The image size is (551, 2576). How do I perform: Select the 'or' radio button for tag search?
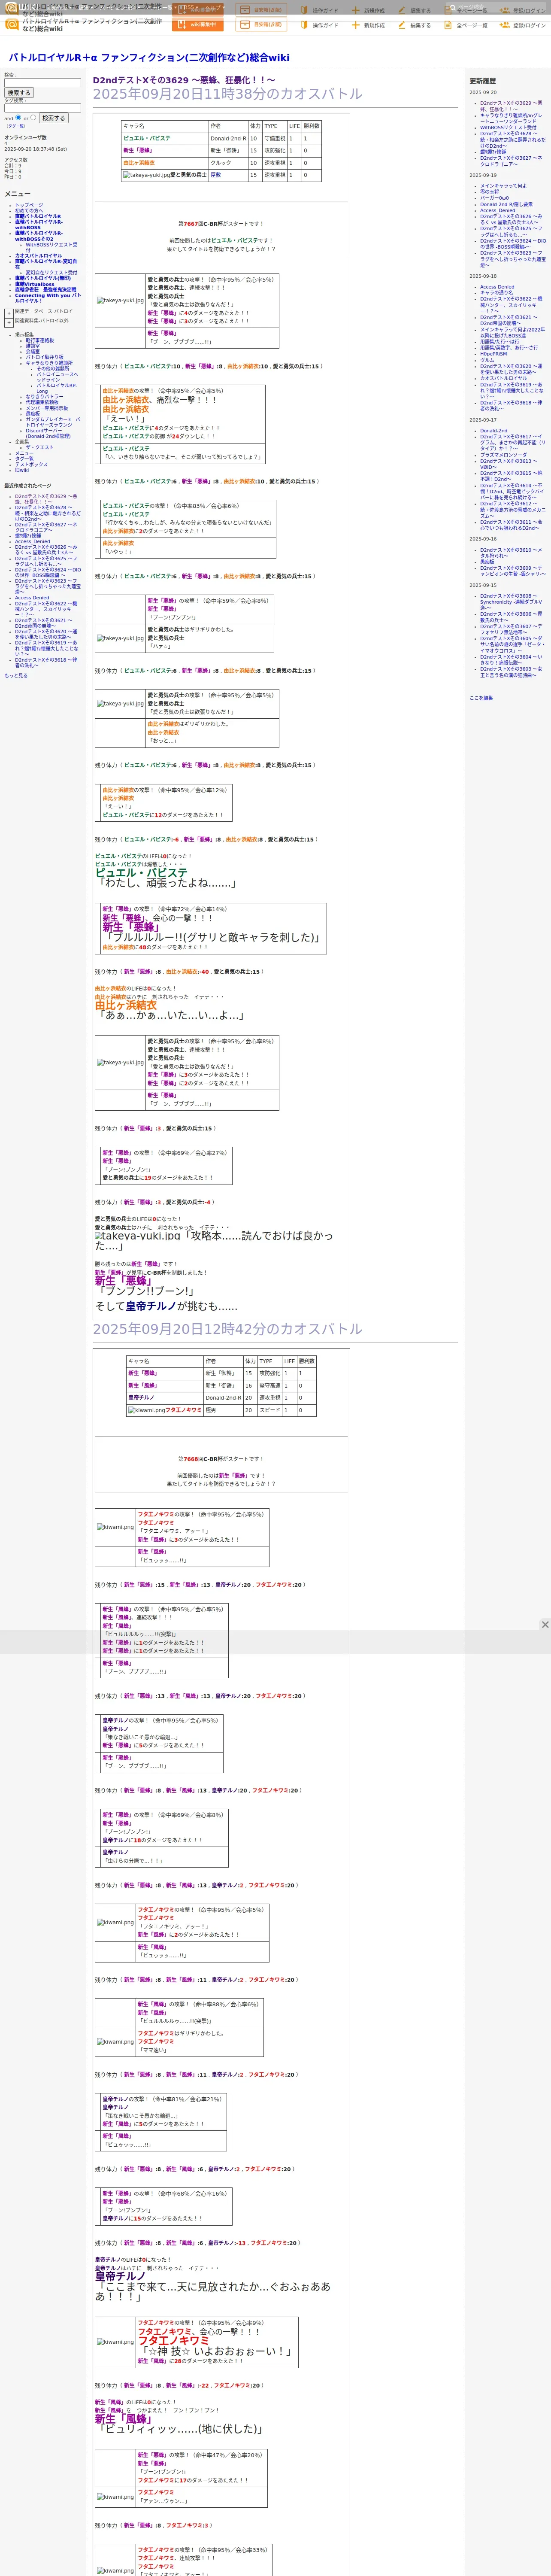click(x=34, y=117)
